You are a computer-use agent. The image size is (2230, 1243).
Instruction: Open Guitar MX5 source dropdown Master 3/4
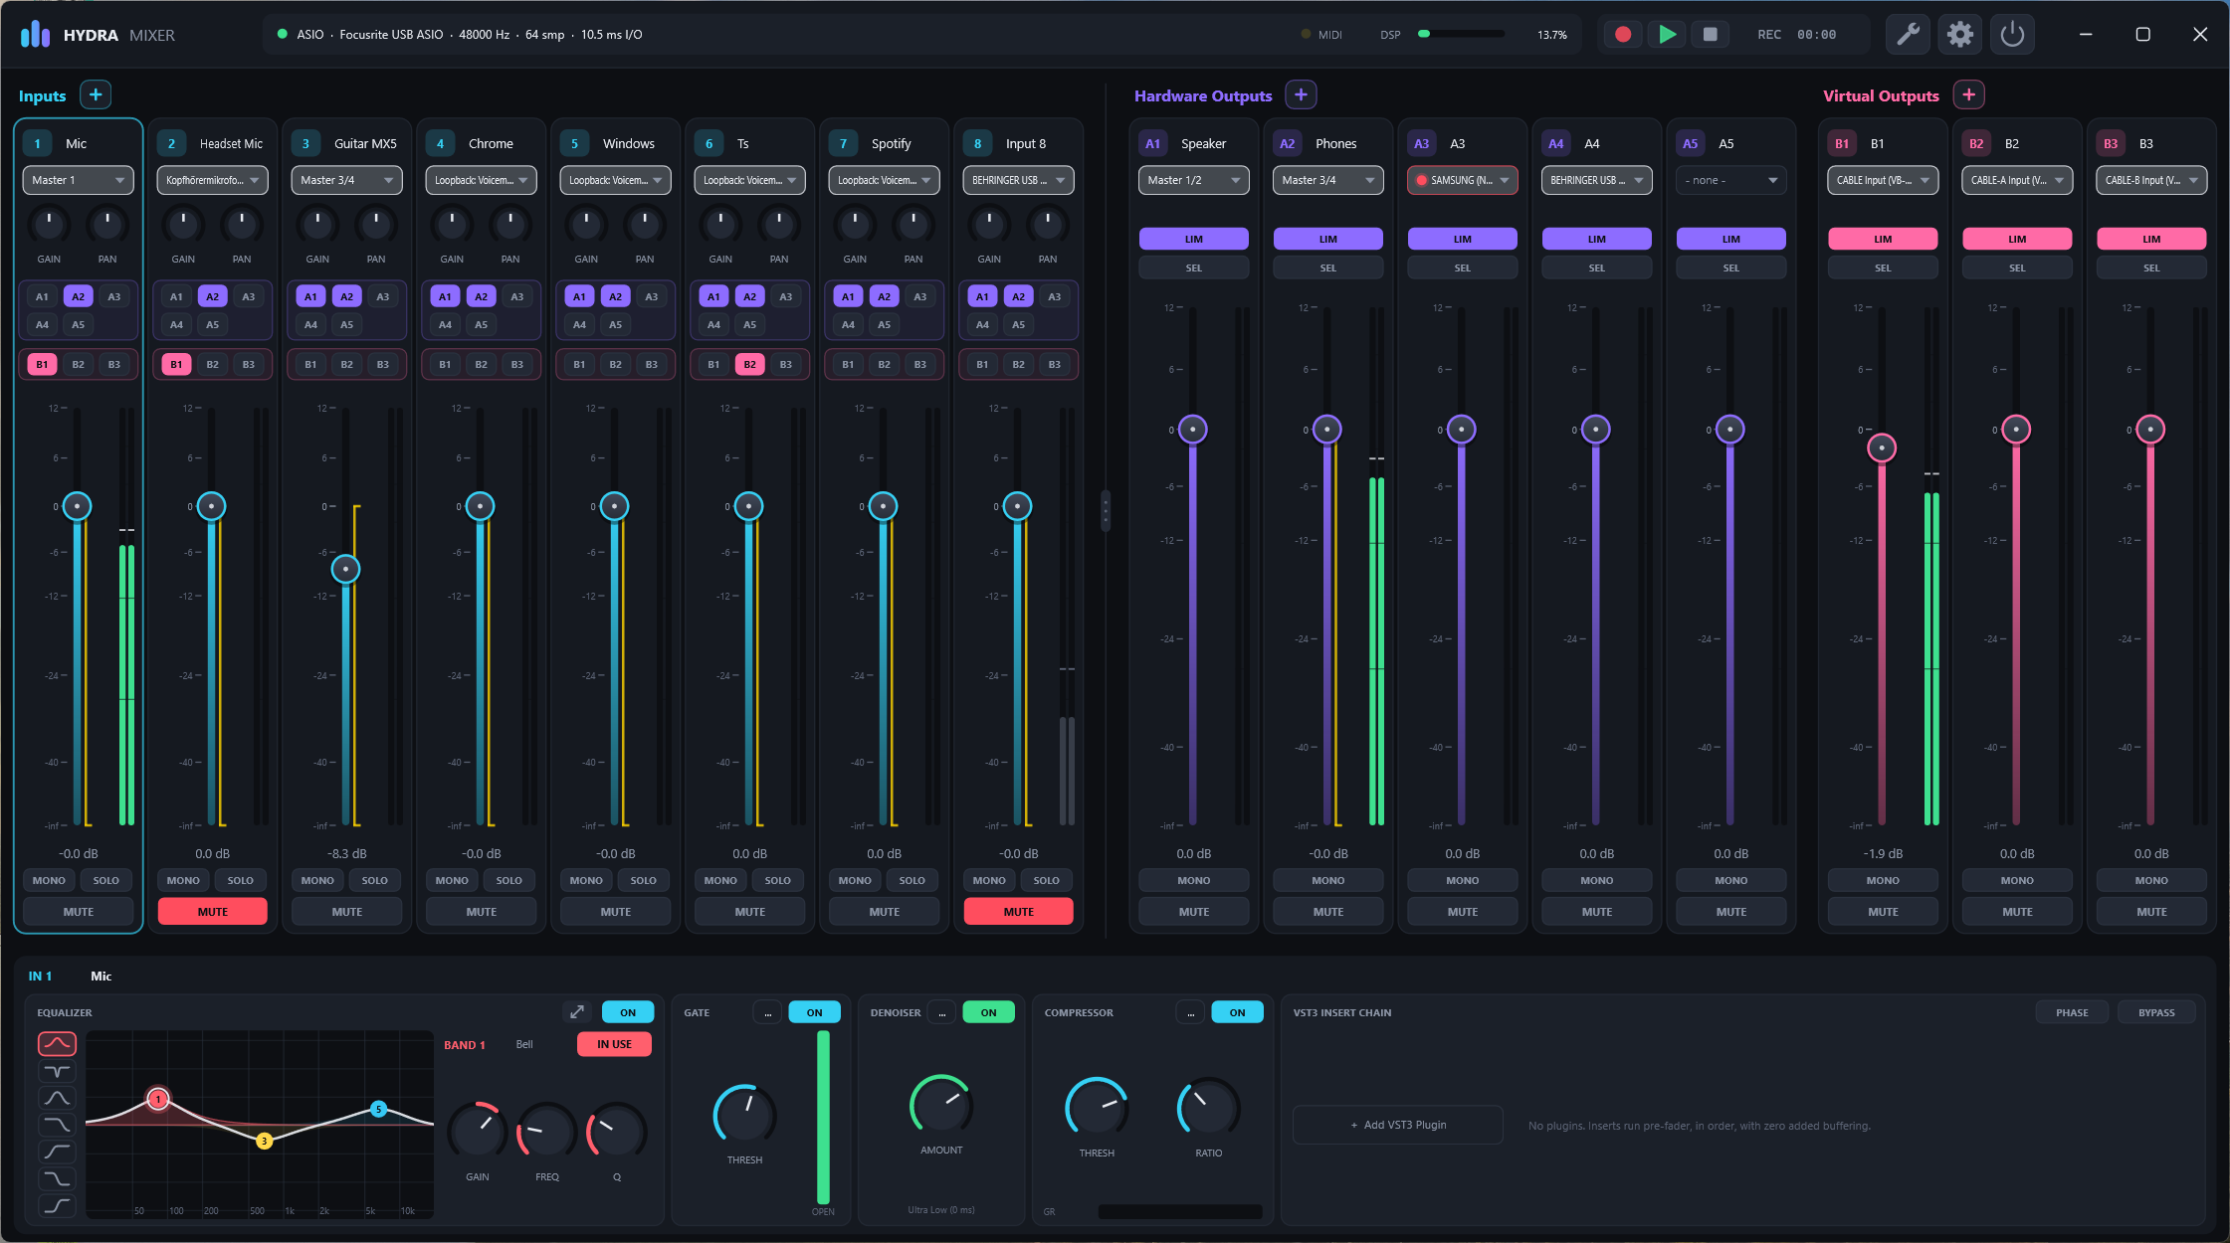[x=346, y=180]
